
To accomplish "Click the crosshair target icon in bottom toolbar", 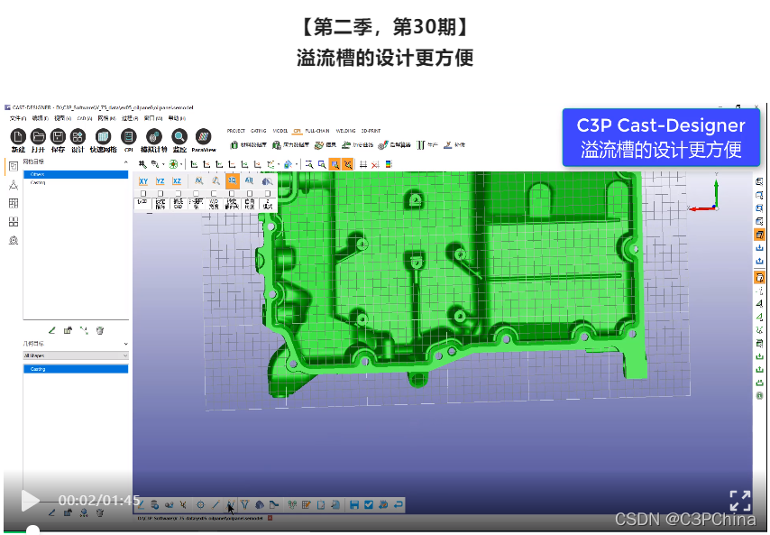I will pyautogui.click(x=200, y=504).
